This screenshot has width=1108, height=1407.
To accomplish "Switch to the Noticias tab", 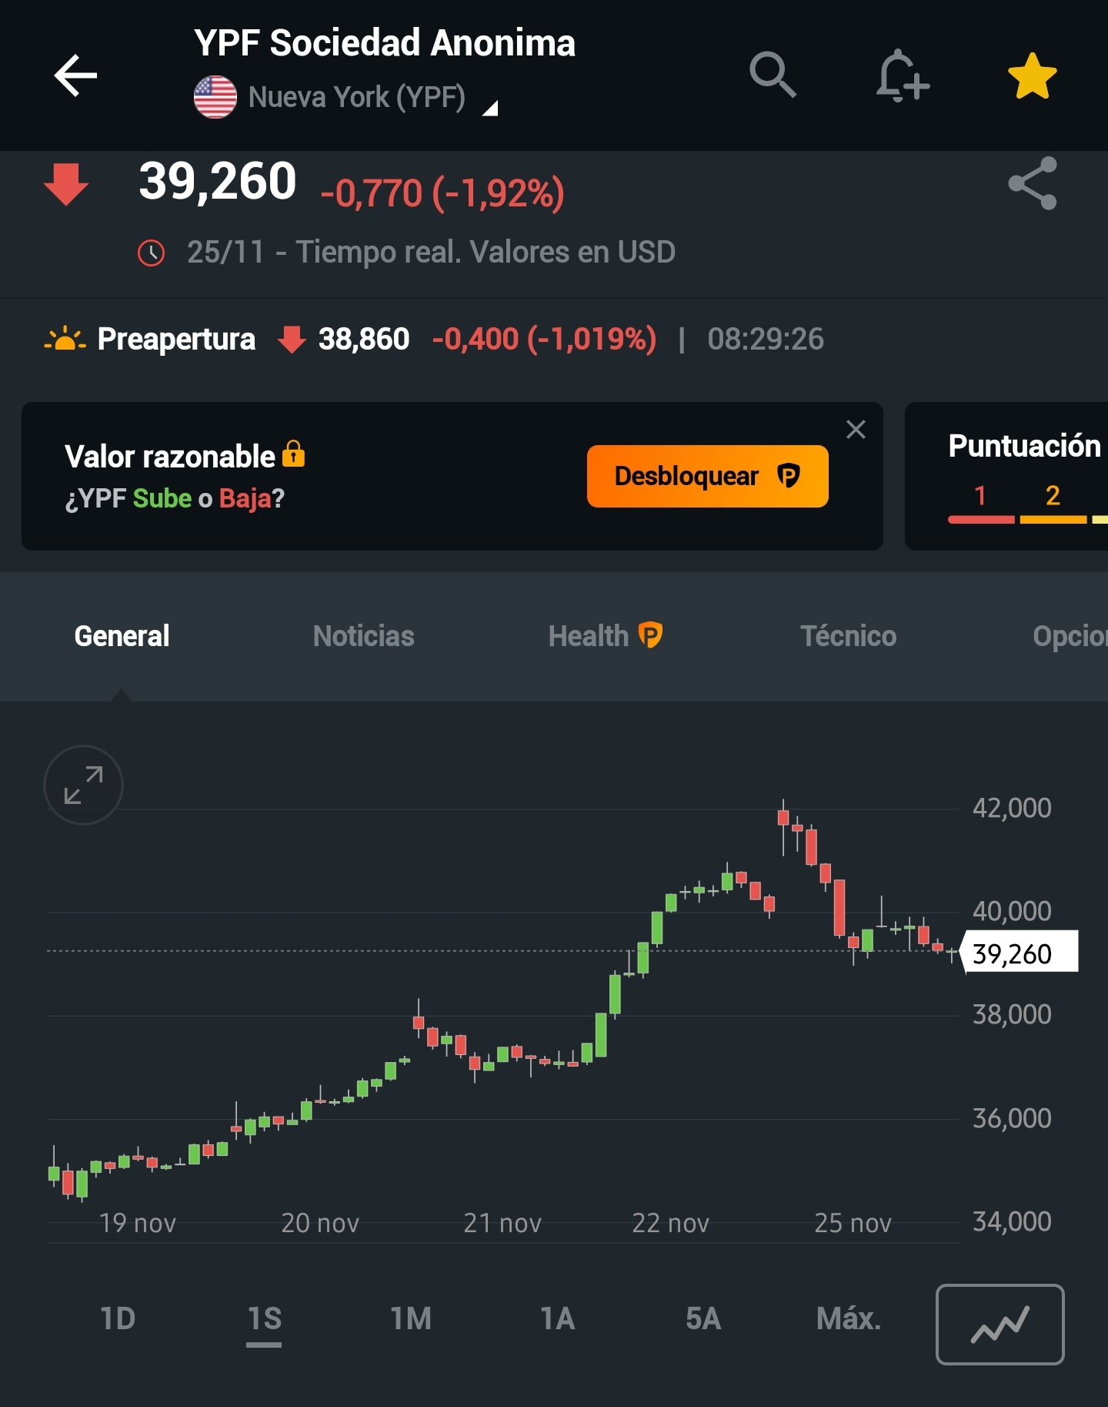I will click(363, 636).
